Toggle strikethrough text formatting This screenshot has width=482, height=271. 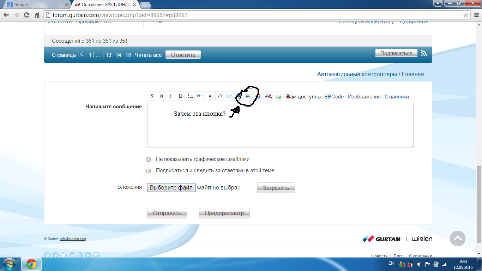tap(152, 96)
